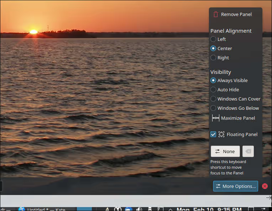Select Right panel alignment
The width and height of the screenshot is (272, 211).
(220, 58)
